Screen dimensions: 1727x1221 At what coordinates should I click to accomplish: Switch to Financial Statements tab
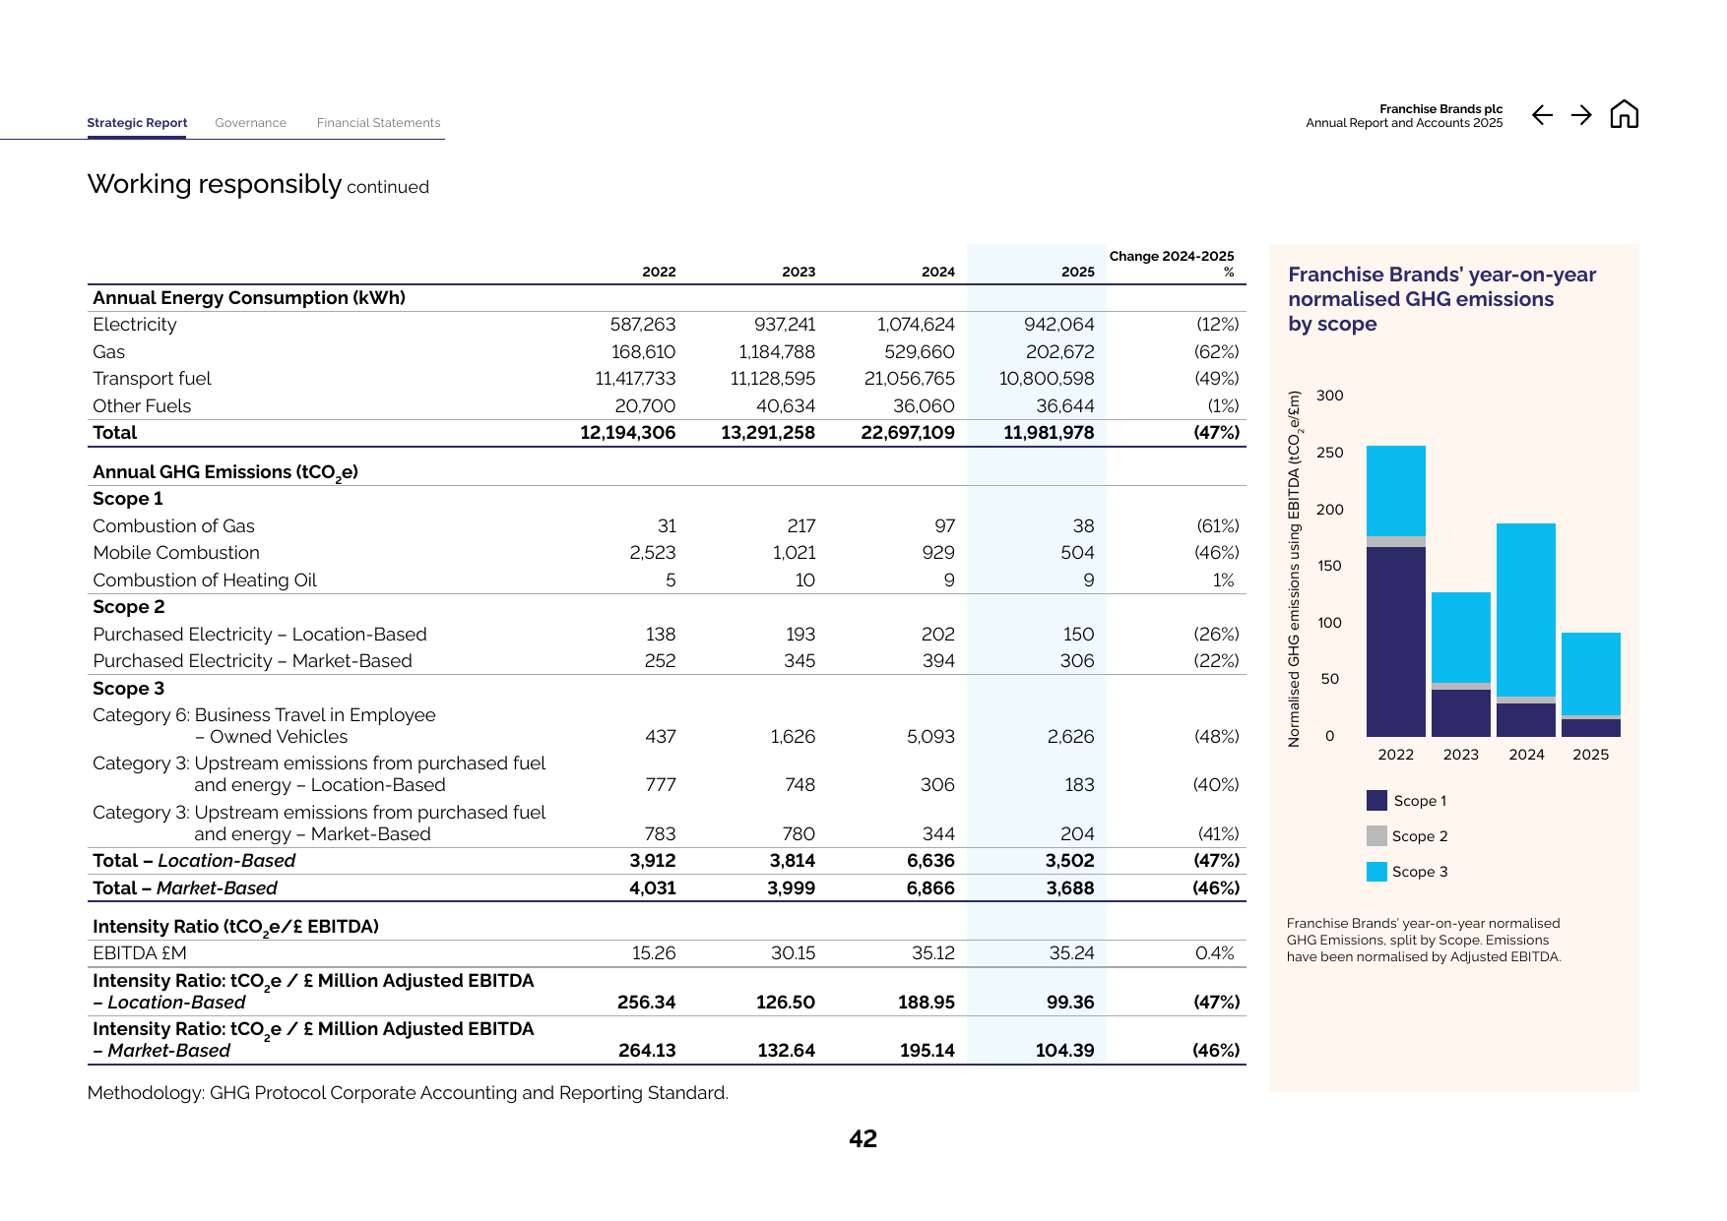click(378, 123)
